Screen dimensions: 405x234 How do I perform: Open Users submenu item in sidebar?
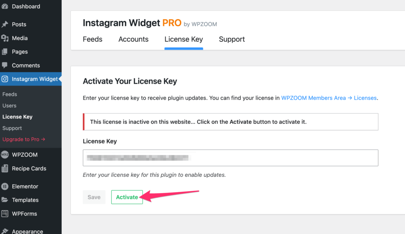click(9, 106)
